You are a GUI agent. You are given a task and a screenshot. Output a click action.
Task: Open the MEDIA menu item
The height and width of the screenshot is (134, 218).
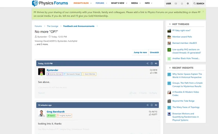134,3
